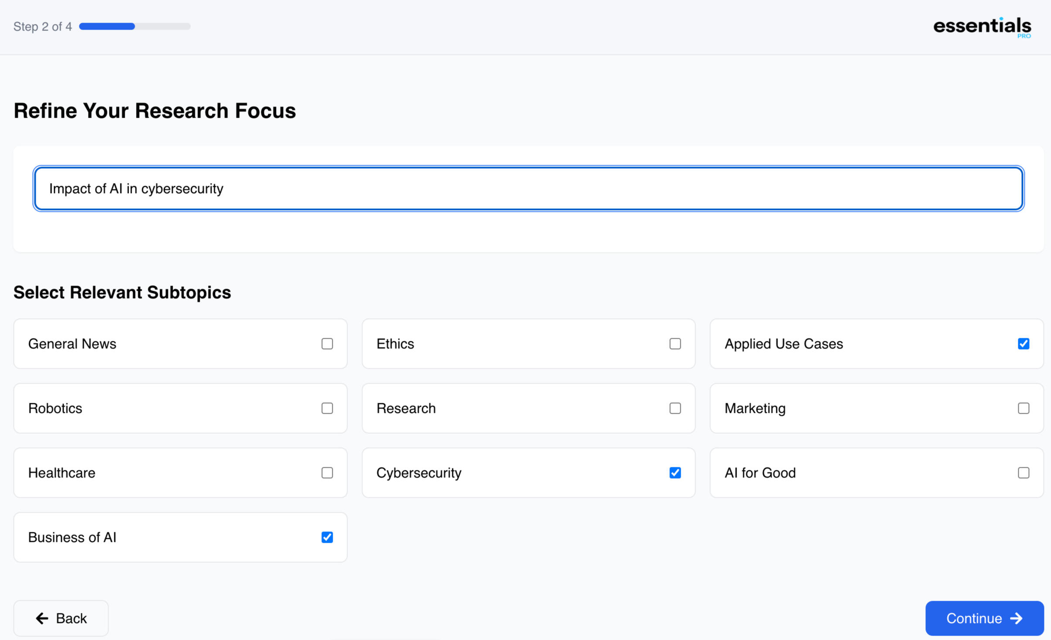Click the right arrow icon in Continue

pos(1016,618)
